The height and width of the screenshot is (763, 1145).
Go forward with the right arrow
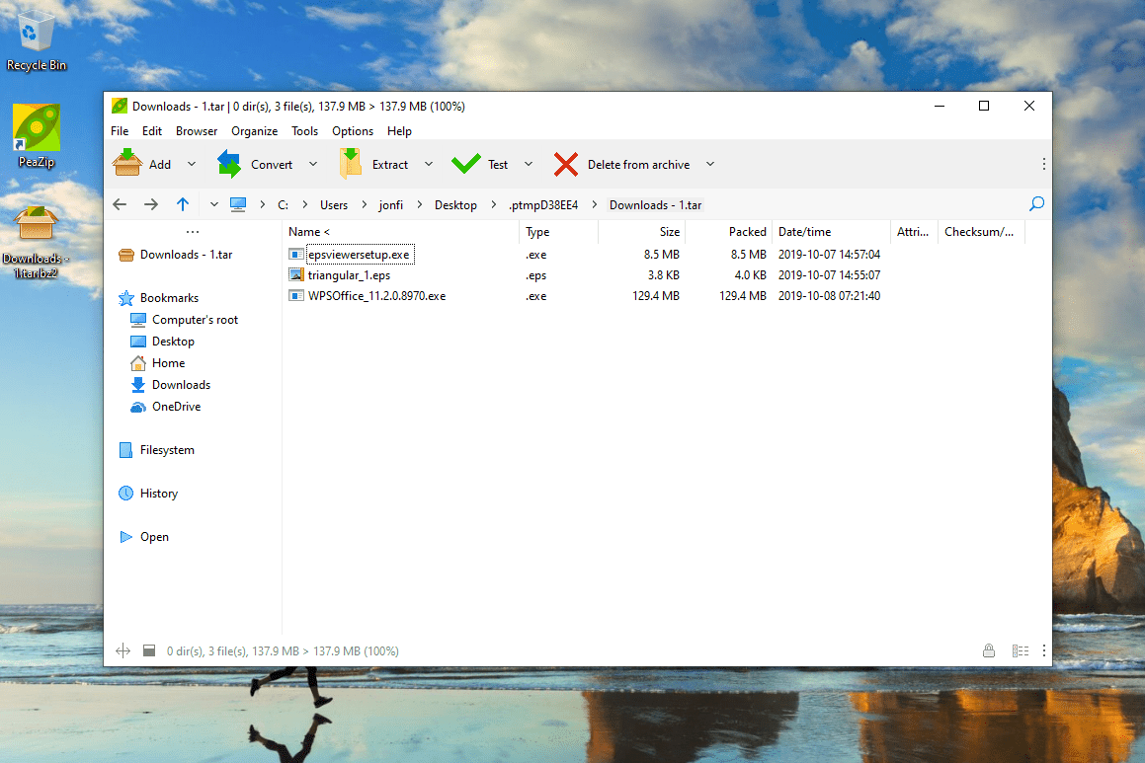(151, 205)
